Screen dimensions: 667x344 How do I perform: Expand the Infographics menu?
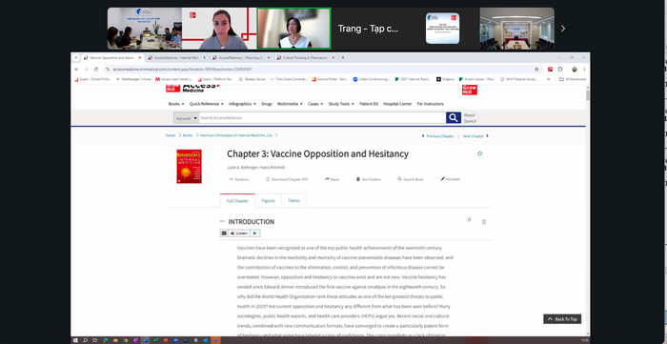point(242,104)
